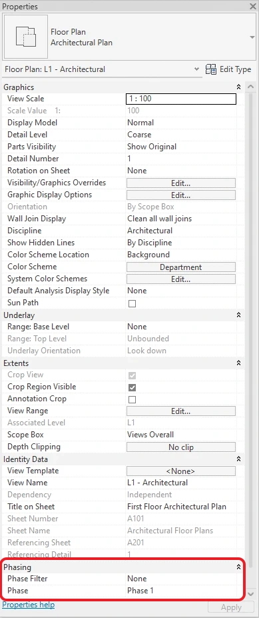Image resolution: width=259 pixels, height=618 pixels.
Task: Open the Floor Plan: L1 - Architectural dropdown
Action: pos(102,69)
